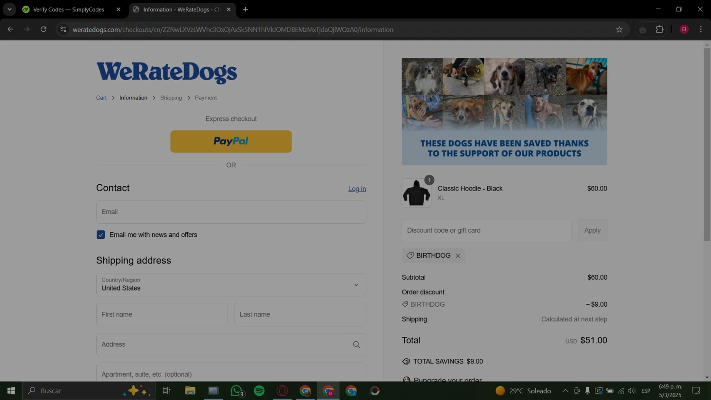Open the taskbar clock and date
Screen dimensions: 711x400
670,391
